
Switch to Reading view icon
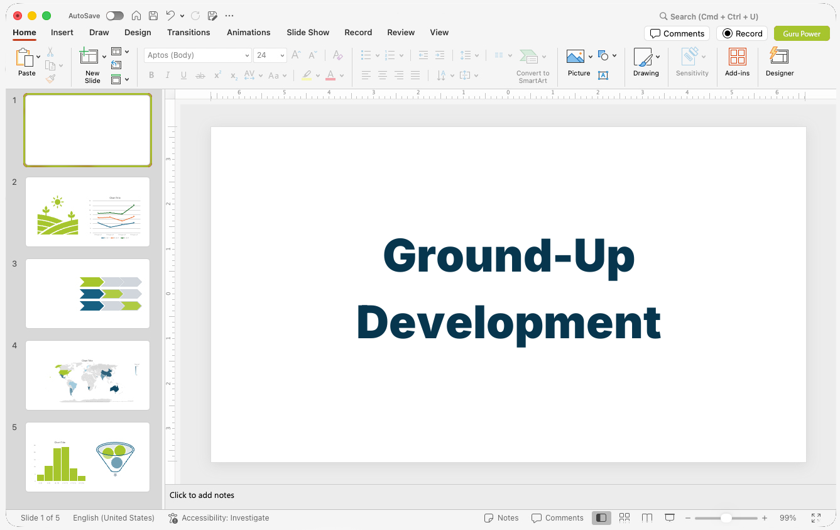(x=647, y=518)
